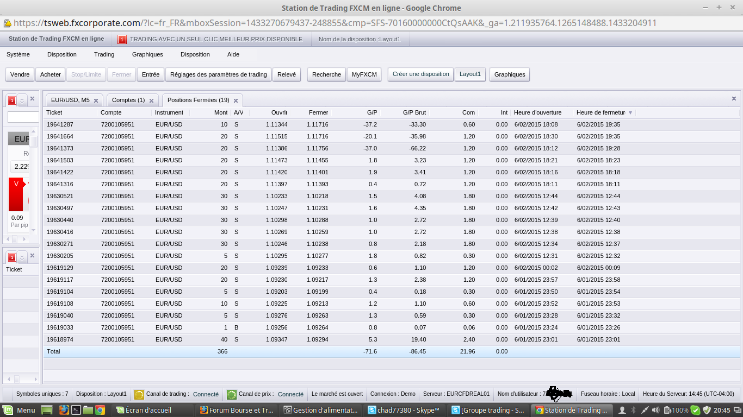743x417 pixels.
Task: Open the Graphiques menu
Action: click(147, 54)
